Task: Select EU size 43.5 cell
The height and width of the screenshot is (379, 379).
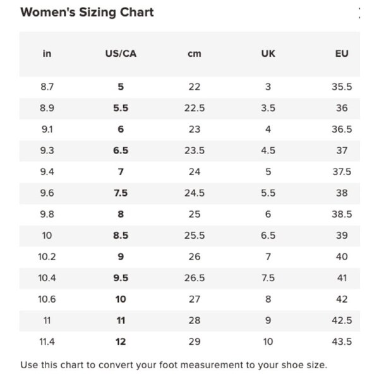Action: click(x=342, y=342)
